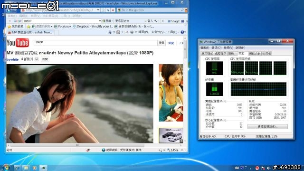The width and height of the screenshot is (304, 171).
Task: Click the Browse (瀏覽) link on YouTube
Action: tap(171, 43)
